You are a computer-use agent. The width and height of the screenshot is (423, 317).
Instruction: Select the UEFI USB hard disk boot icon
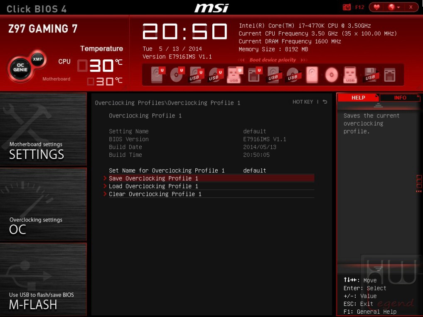click(197, 75)
